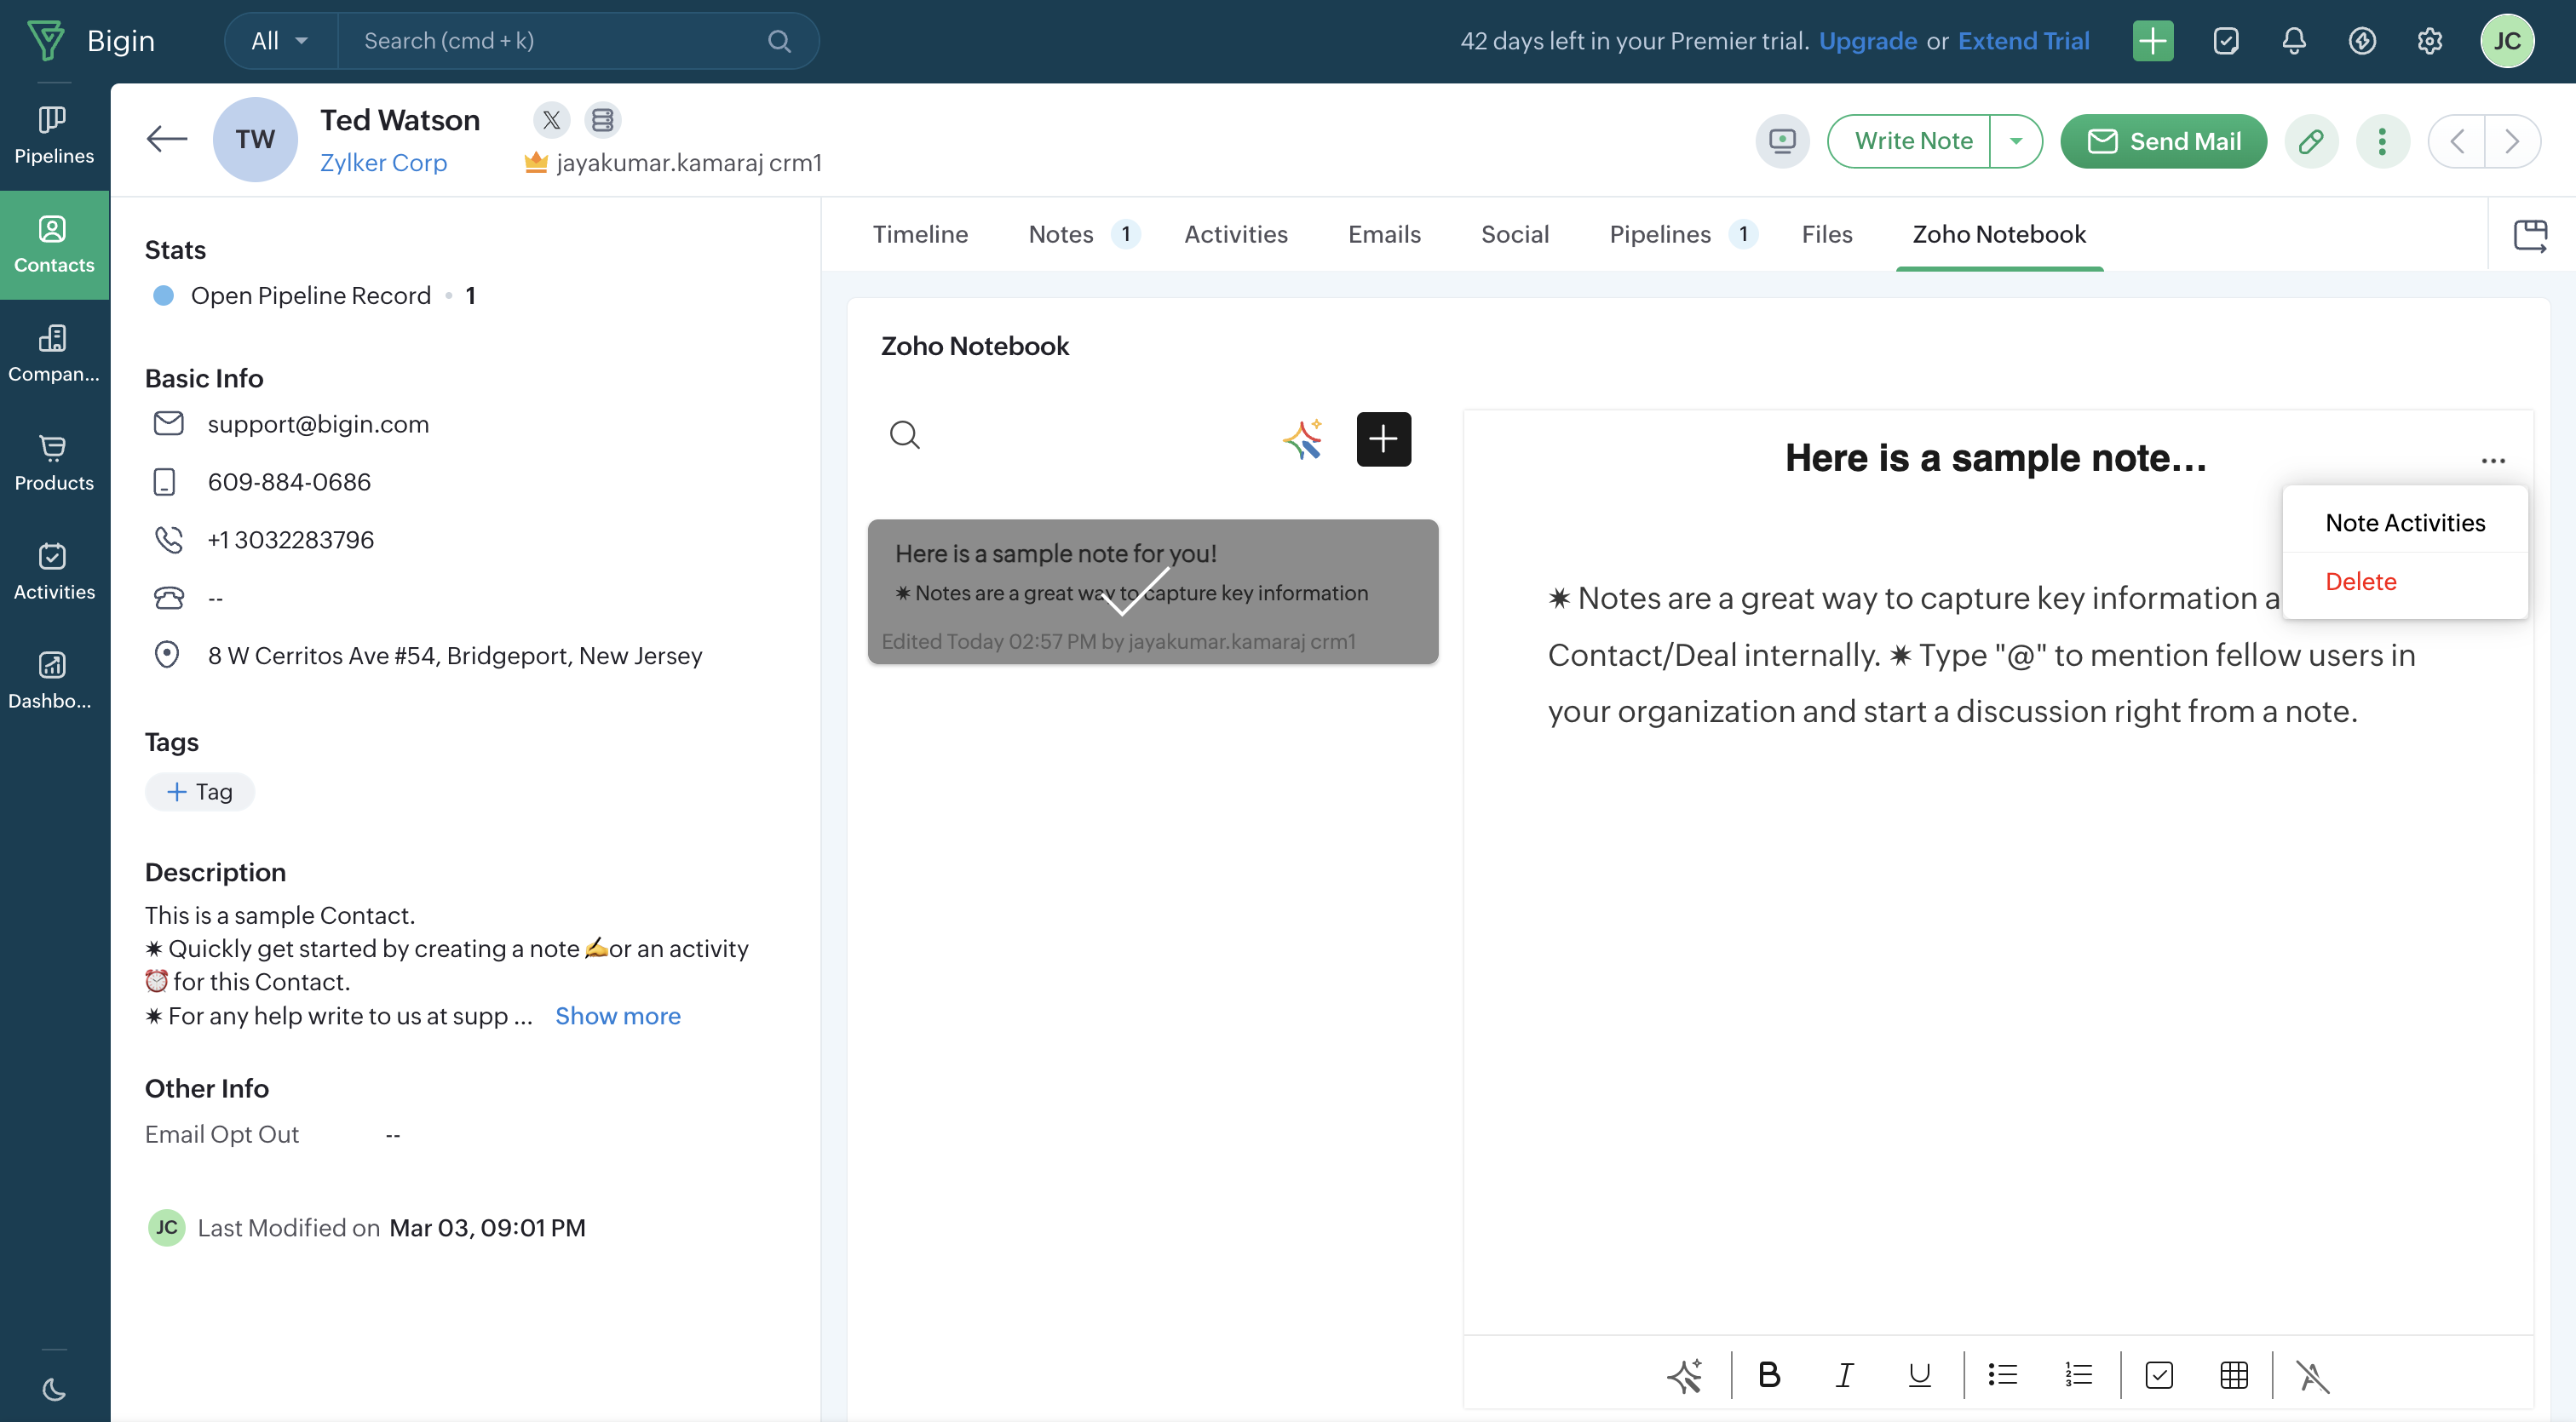This screenshot has height=1422, width=2576.
Task: Toggle the night mode moon icon
Action: click(54, 1388)
